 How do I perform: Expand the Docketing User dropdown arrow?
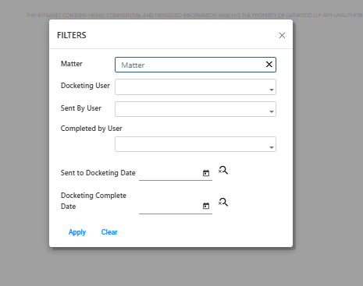272,90
